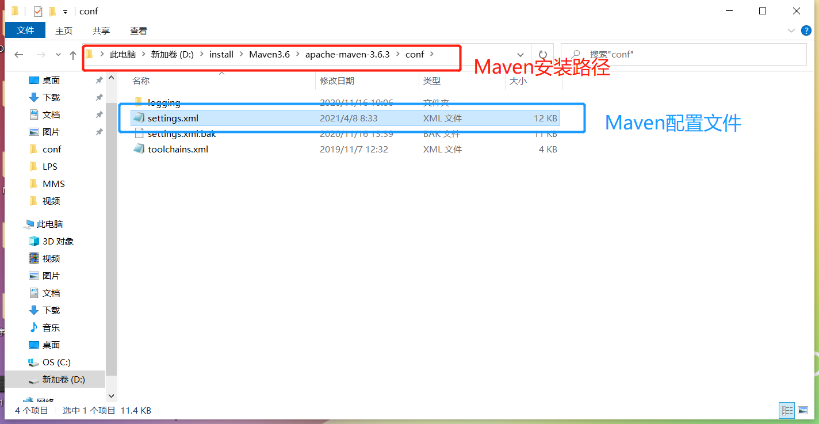
Task: Switch to the 查看 ribbon tab
Action: click(138, 30)
